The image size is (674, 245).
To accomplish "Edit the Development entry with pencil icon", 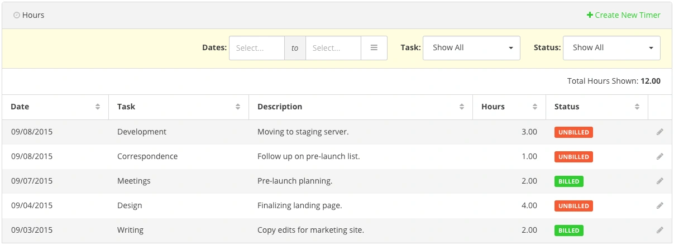I will 660,132.
